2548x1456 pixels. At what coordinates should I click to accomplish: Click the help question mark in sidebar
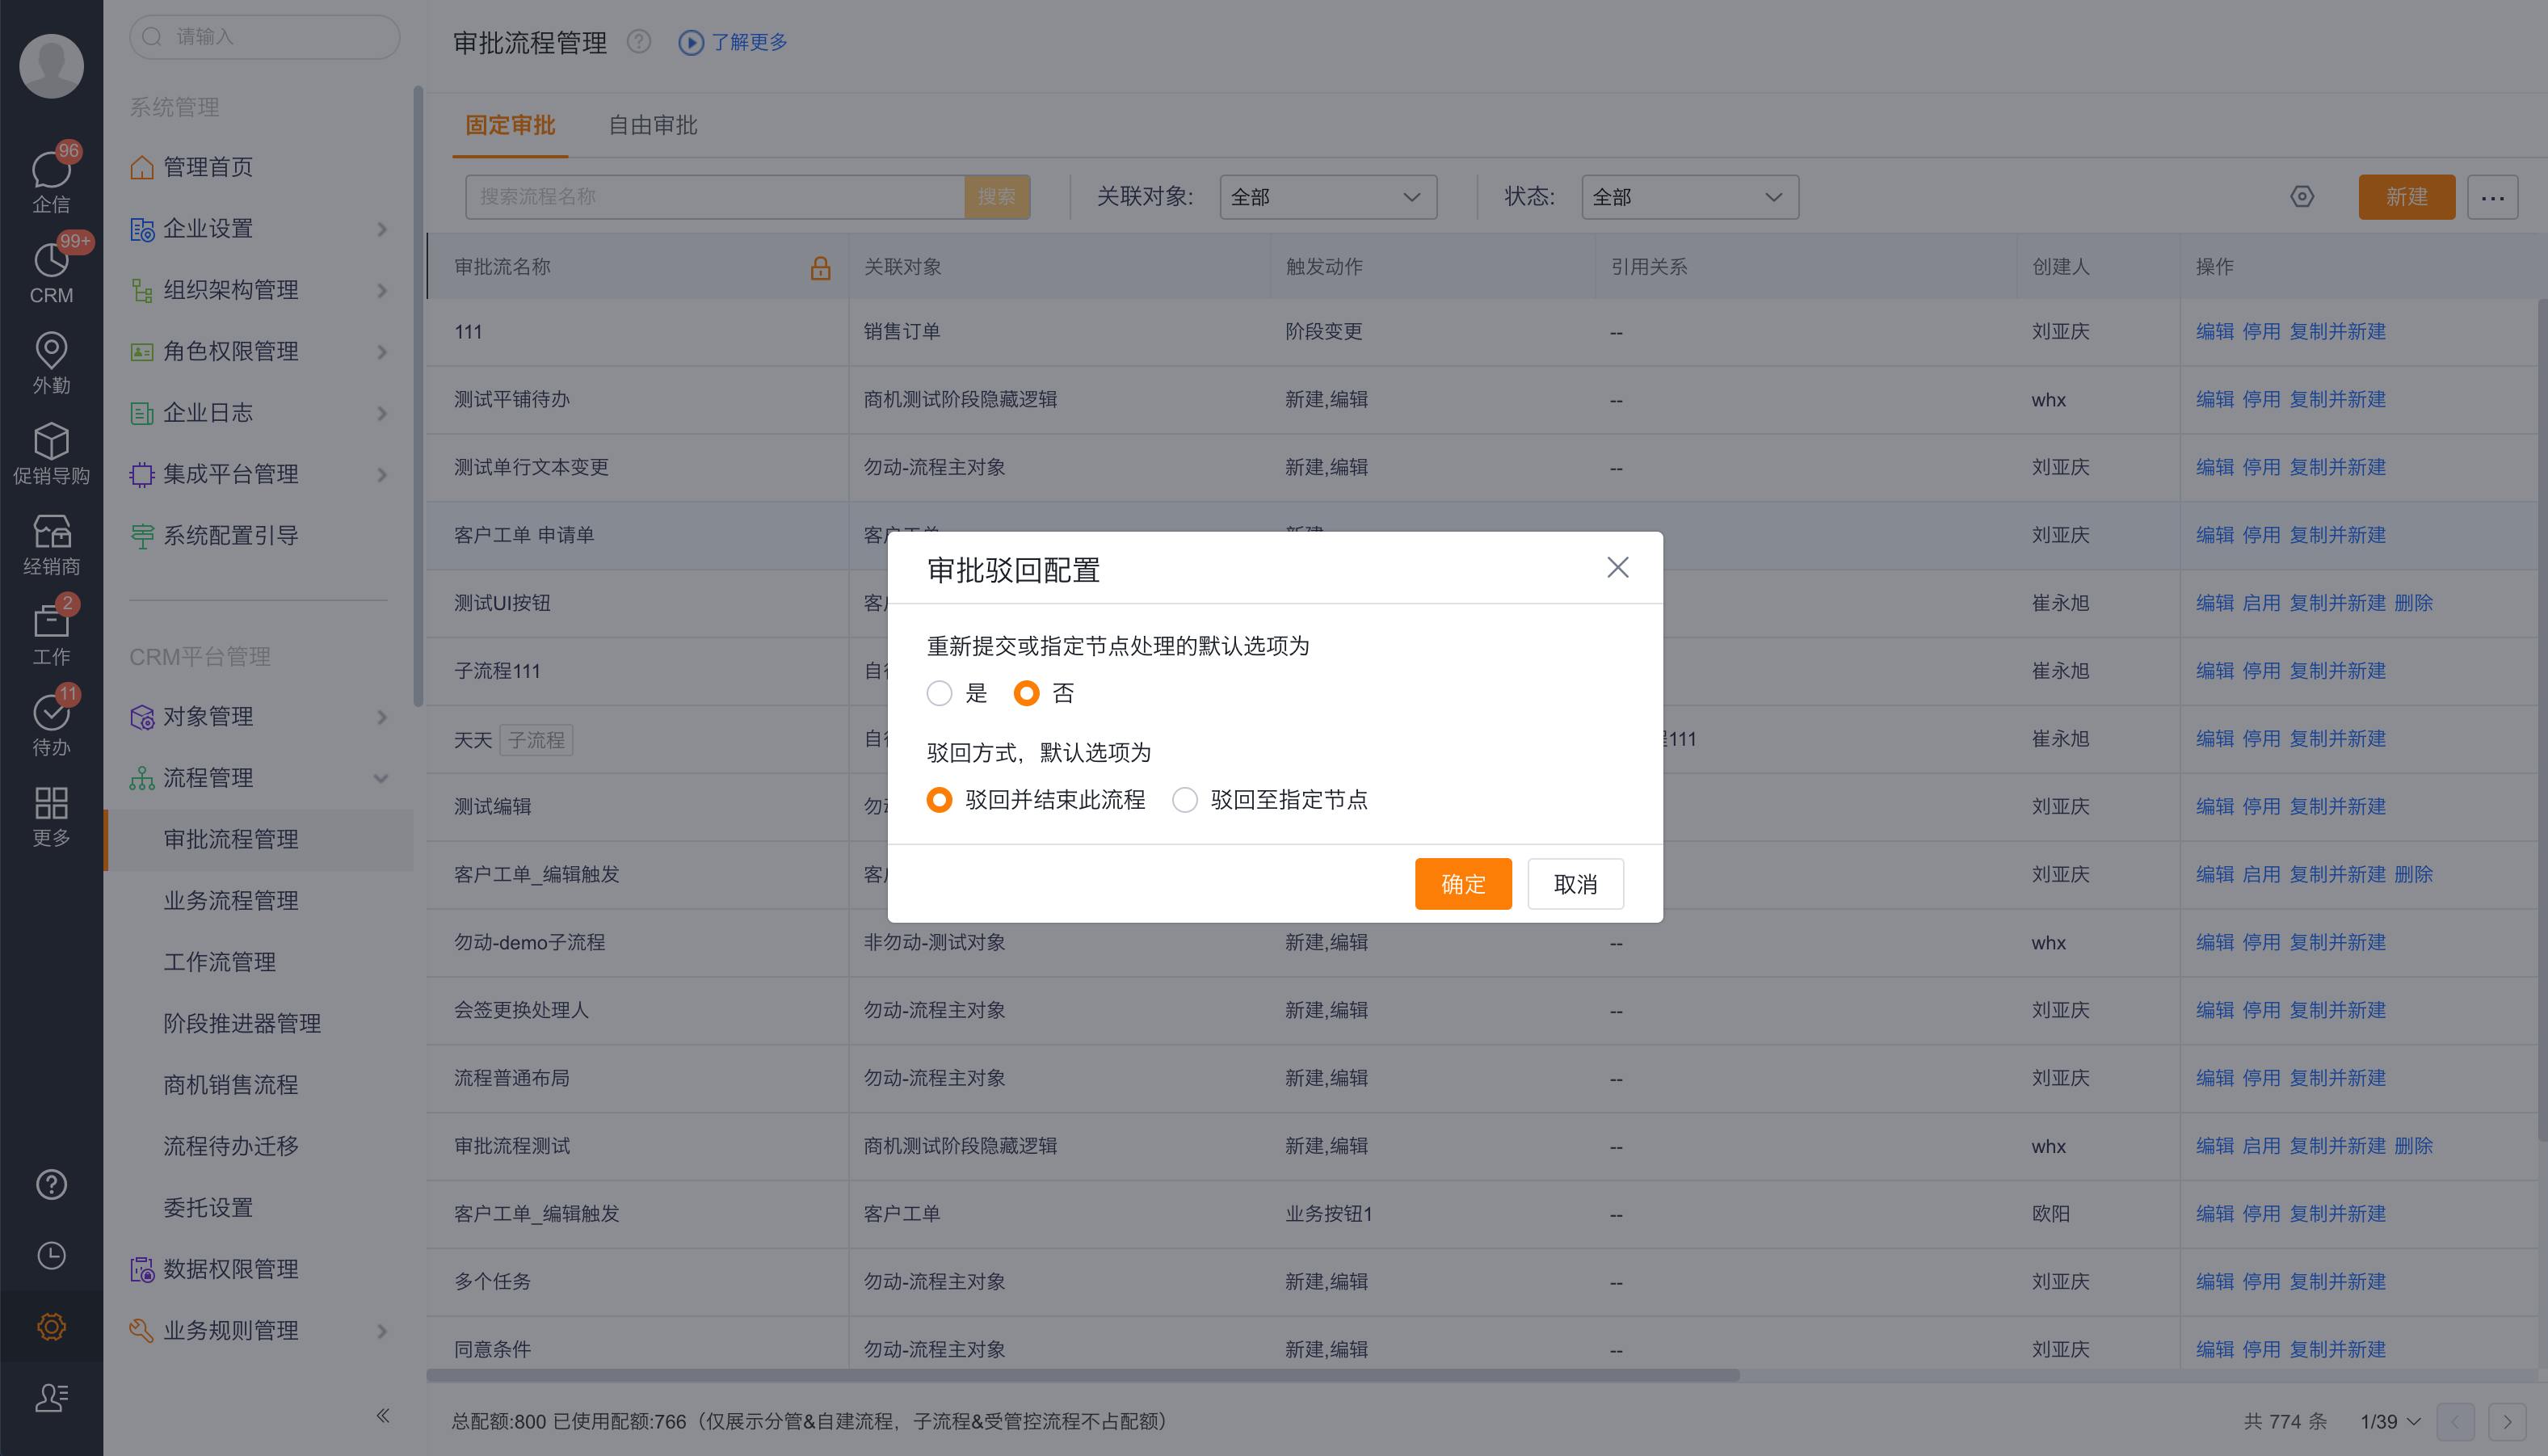click(51, 1184)
